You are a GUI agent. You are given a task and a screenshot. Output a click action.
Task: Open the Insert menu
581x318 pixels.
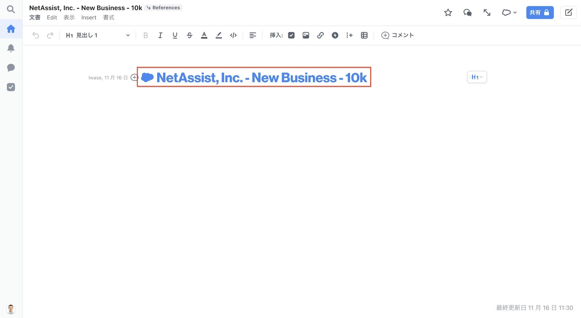pyautogui.click(x=89, y=17)
